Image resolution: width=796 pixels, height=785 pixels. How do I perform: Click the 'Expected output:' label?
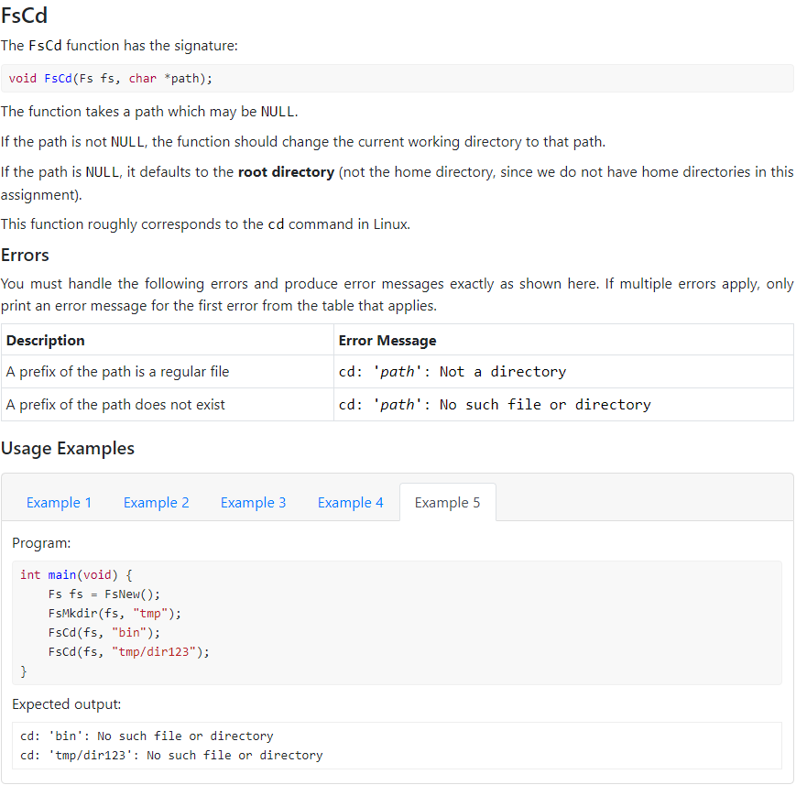coord(67,704)
